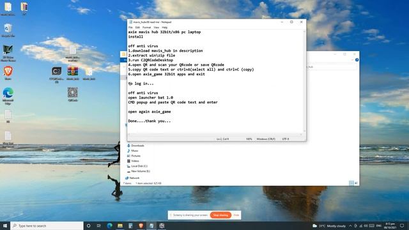Click line '3.run C2QRCodeDesktop' in Notepad
The height and width of the screenshot is (230, 409).
(x=151, y=60)
